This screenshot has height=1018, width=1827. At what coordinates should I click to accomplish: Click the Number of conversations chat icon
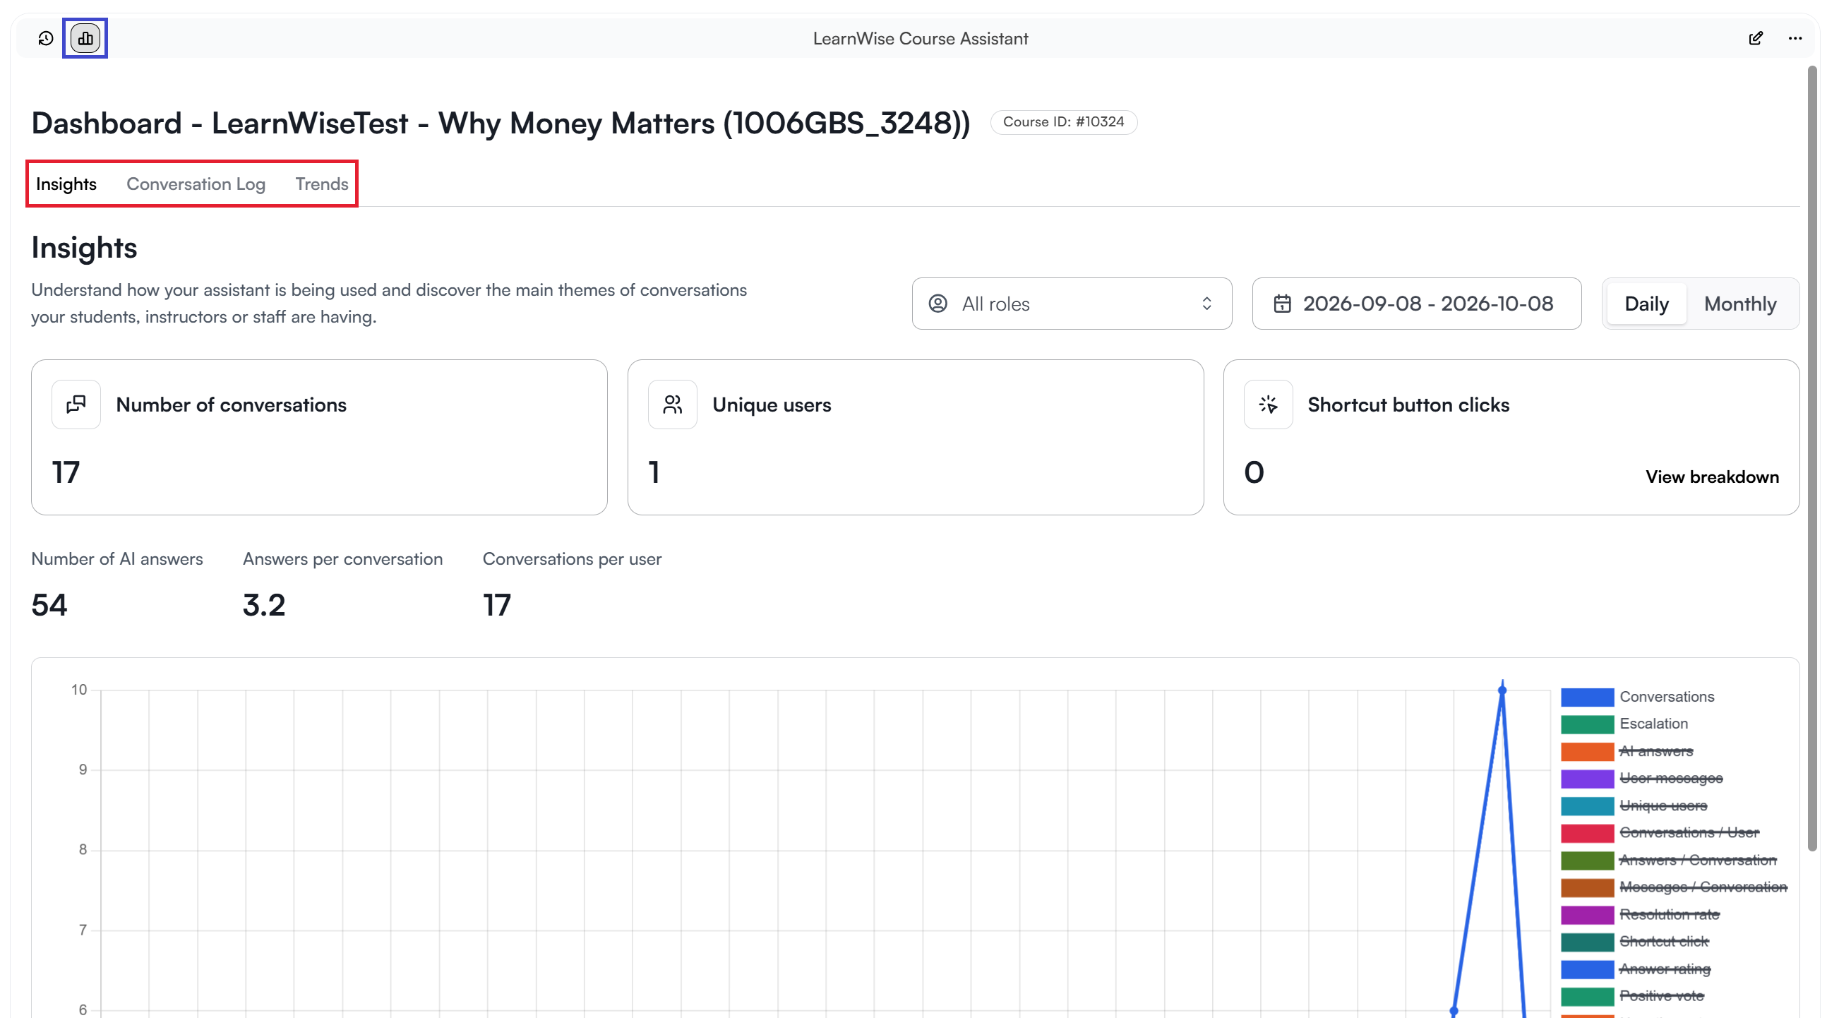tap(76, 405)
